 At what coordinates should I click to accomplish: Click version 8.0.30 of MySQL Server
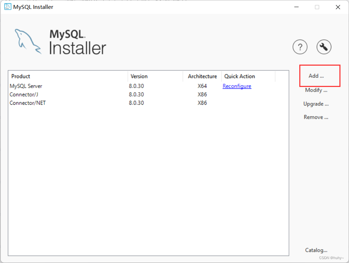click(136, 86)
